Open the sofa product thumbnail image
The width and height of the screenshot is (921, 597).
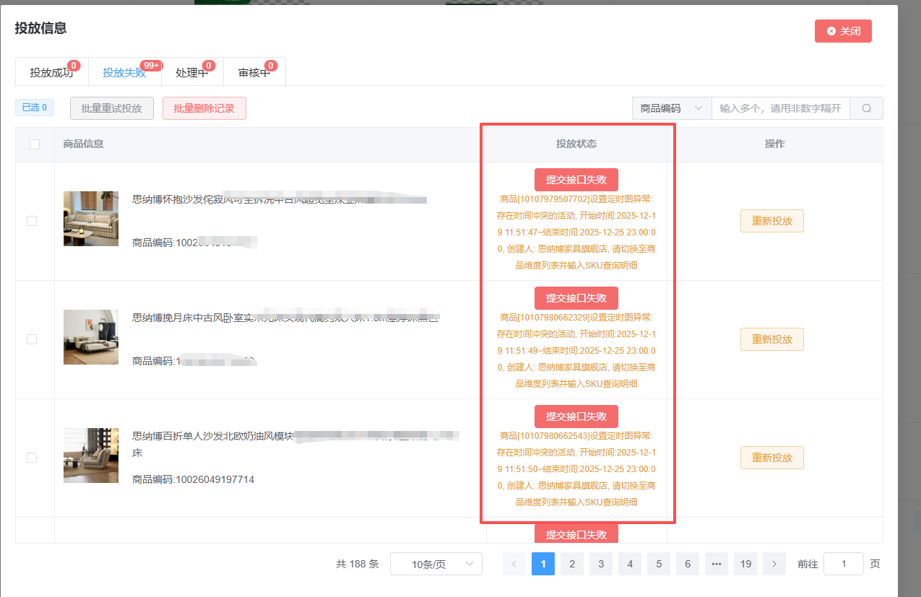91,219
